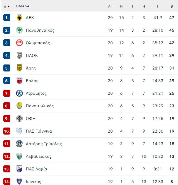Viewport: 178px width, 185px height.
Task: Select the Ολυμπιακός red crest icon
Action: coord(19,43)
